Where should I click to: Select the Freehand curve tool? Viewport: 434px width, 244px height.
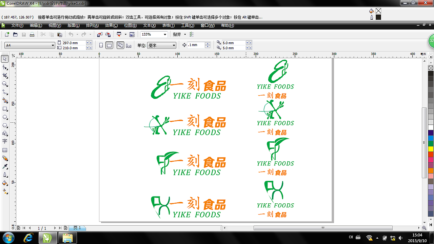5,92
